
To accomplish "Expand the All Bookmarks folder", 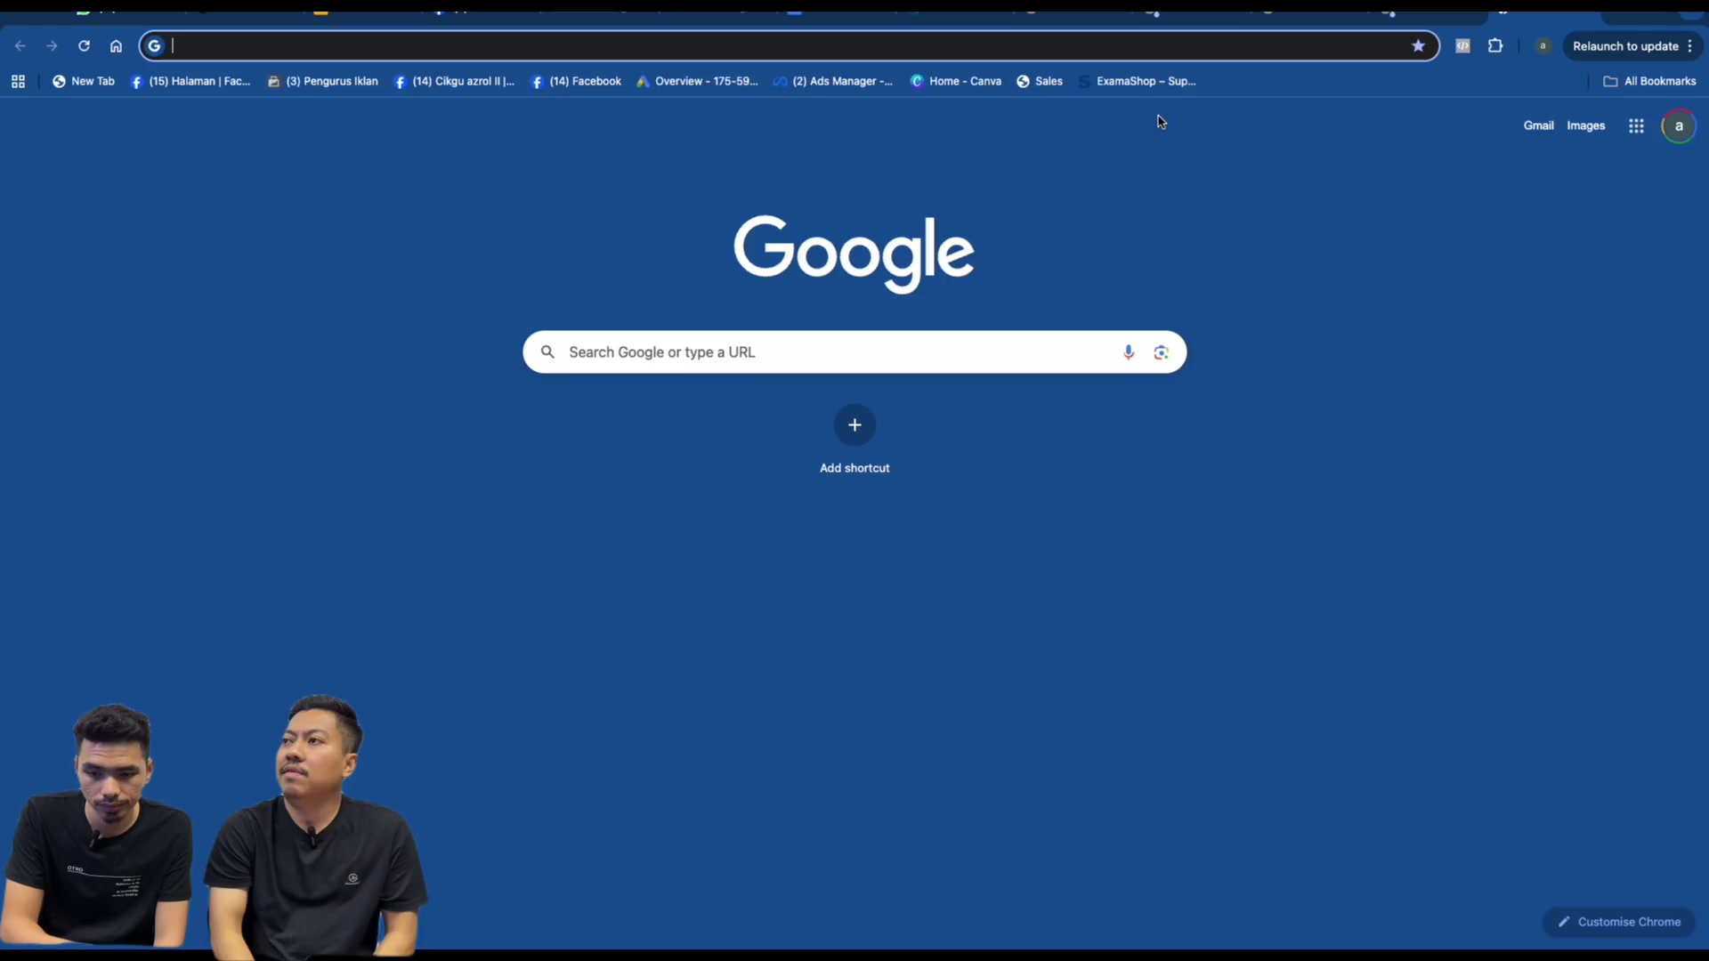I will click(x=1649, y=81).
